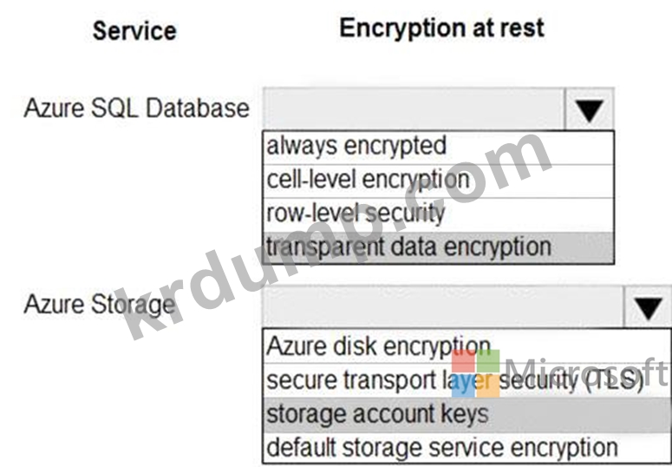This screenshot has height=467, width=672.
Task: Choose Azure disk encryption option
Action: pos(467,347)
